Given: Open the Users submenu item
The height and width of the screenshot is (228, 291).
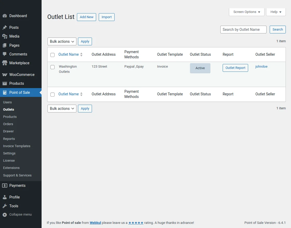Looking at the screenshot, I should click(x=8, y=102).
